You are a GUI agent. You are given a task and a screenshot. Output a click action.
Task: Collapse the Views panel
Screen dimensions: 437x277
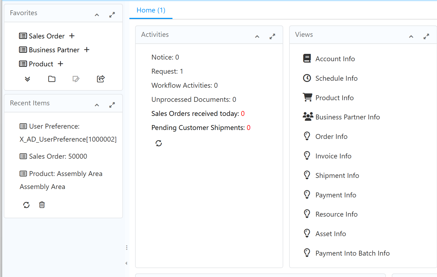tap(411, 36)
